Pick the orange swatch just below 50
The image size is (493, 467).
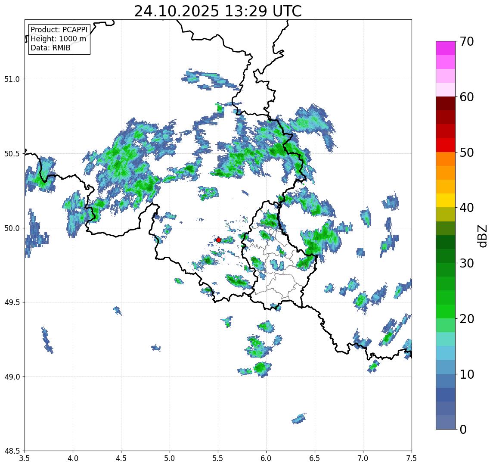pyautogui.click(x=446, y=159)
